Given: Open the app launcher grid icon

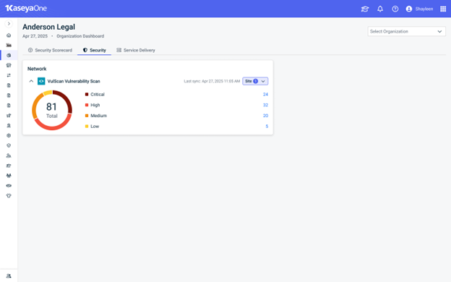Looking at the screenshot, I should click(x=443, y=9).
